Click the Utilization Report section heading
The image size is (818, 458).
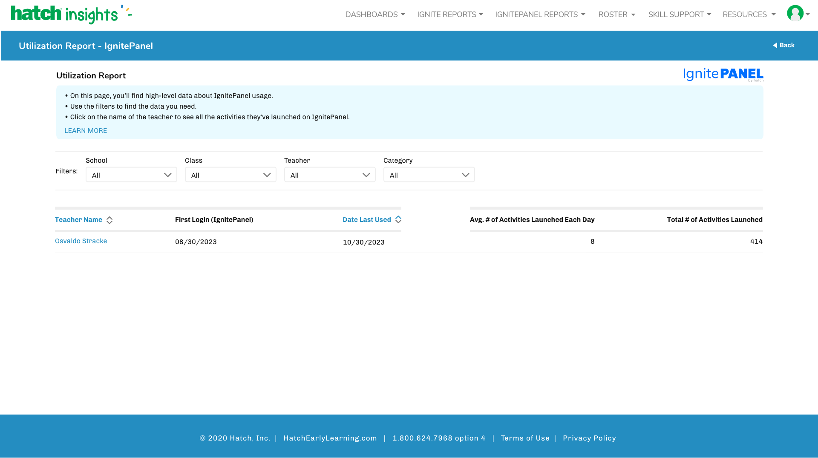[x=91, y=76]
